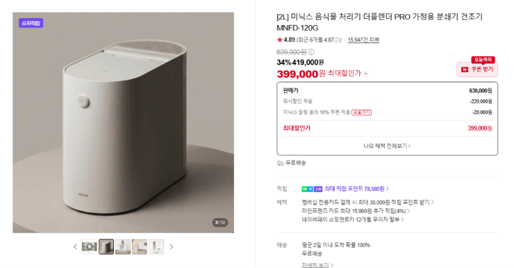Image resolution: width=514 pixels, height=268 pixels.
Task: Click the red star rating icon
Action: (279, 40)
